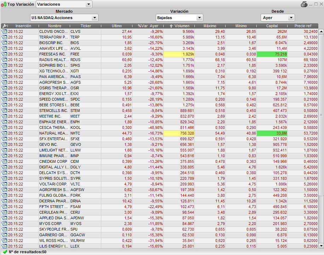Image resolution: width=324 pixels, height=255 pixels.
Task: Click the Top Variación candlestick icon
Action: click(4, 4)
